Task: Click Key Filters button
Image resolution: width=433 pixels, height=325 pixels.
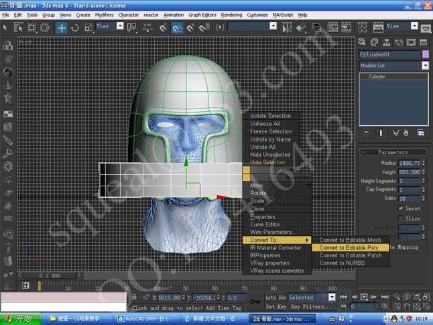Action: pyautogui.click(x=310, y=307)
